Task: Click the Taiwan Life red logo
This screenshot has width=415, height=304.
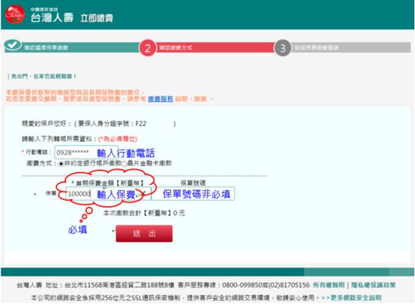Action: coord(15,15)
